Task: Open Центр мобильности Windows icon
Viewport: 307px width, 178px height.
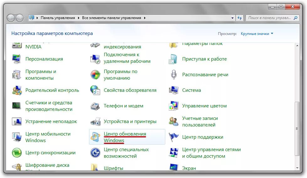Action: tap(17, 137)
